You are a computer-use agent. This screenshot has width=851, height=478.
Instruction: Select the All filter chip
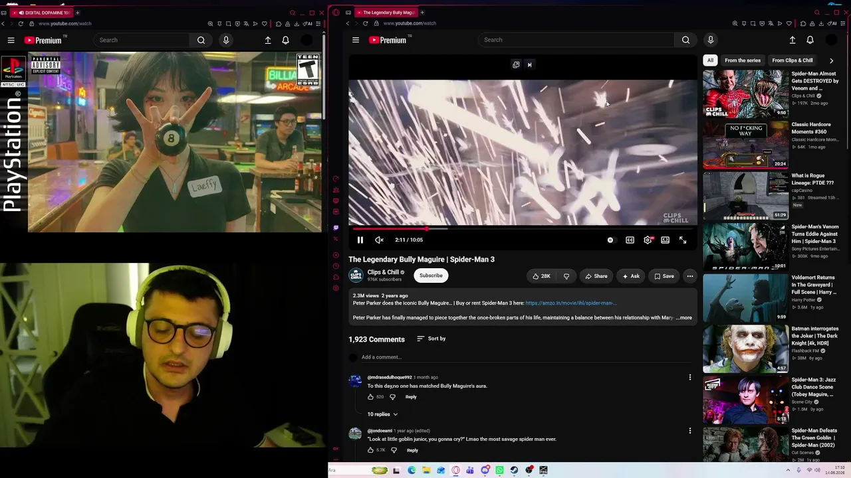(710, 60)
